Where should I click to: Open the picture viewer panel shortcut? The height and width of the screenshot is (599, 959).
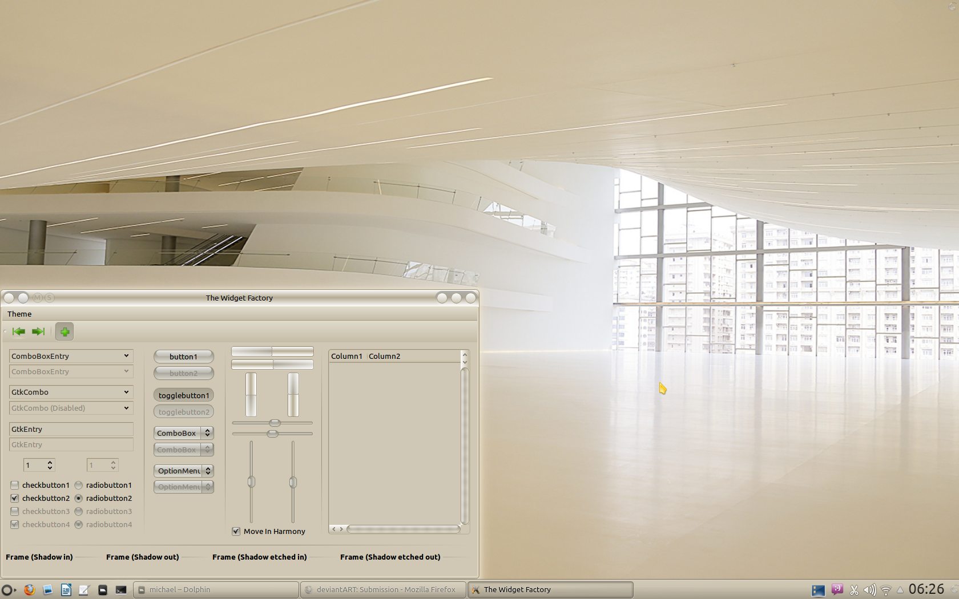[48, 590]
